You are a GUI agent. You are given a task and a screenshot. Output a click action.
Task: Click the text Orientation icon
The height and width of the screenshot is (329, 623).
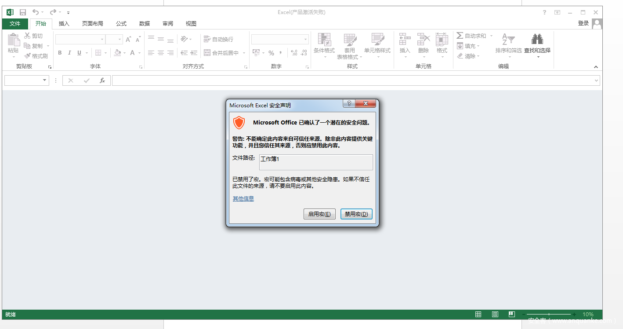point(184,39)
